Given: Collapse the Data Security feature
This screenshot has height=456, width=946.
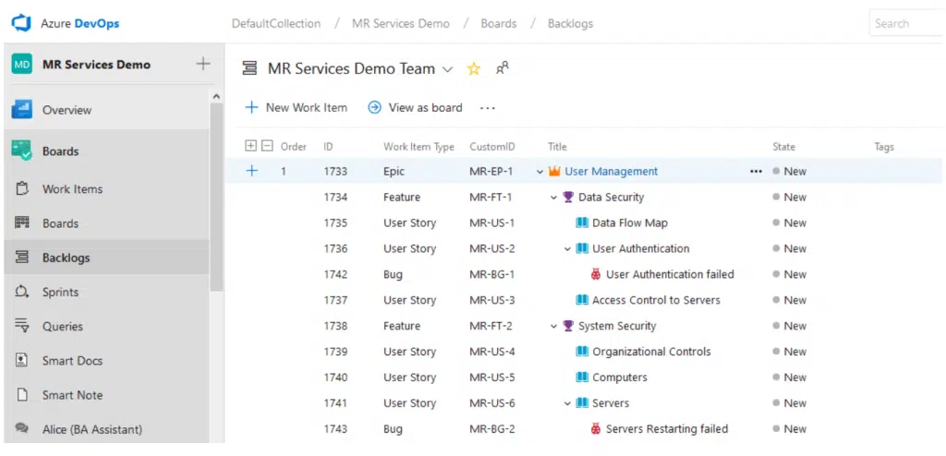Looking at the screenshot, I should 554,198.
